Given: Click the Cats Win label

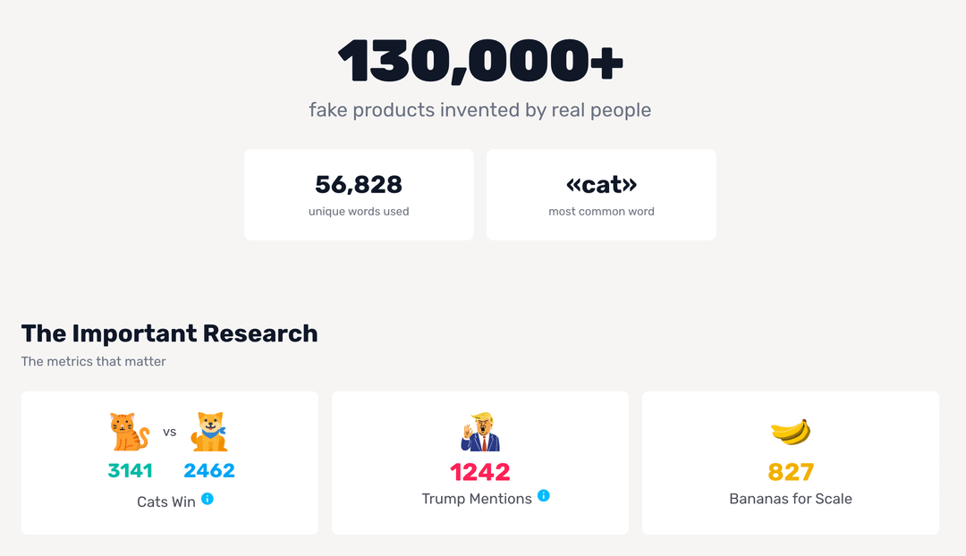Looking at the screenshot, I should 166,501.
